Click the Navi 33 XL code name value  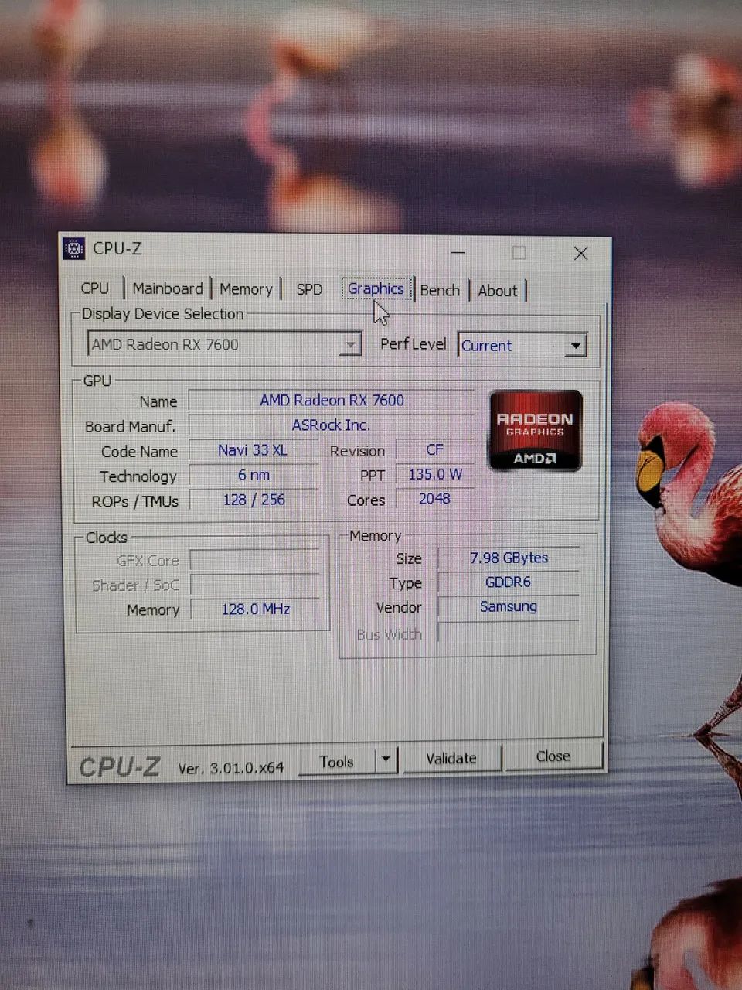pos(253,450)
